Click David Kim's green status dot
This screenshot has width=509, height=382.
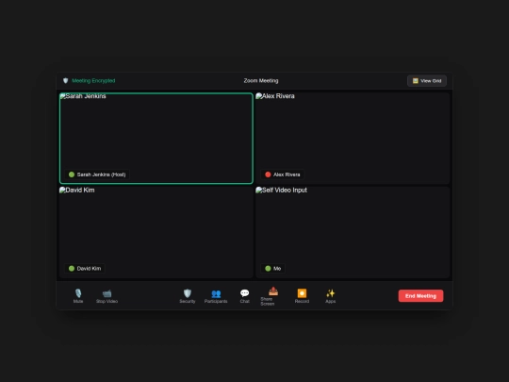pos(72,268)
